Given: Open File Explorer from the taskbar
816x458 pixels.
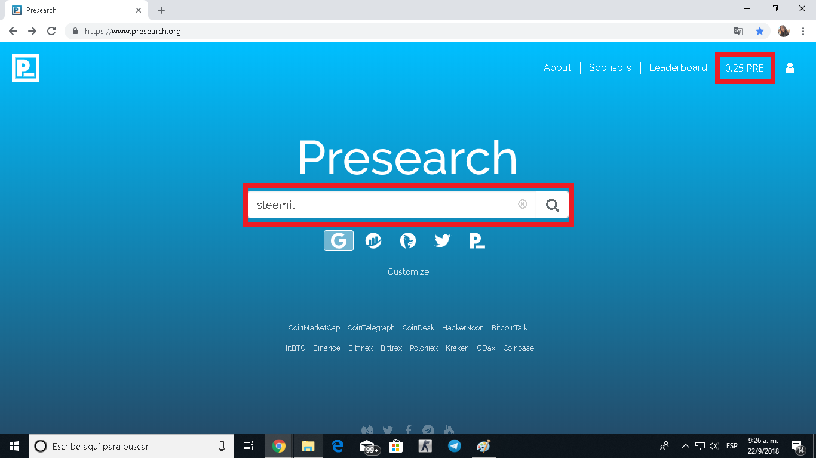Looking at the screenshot, I should click(308, 446).
